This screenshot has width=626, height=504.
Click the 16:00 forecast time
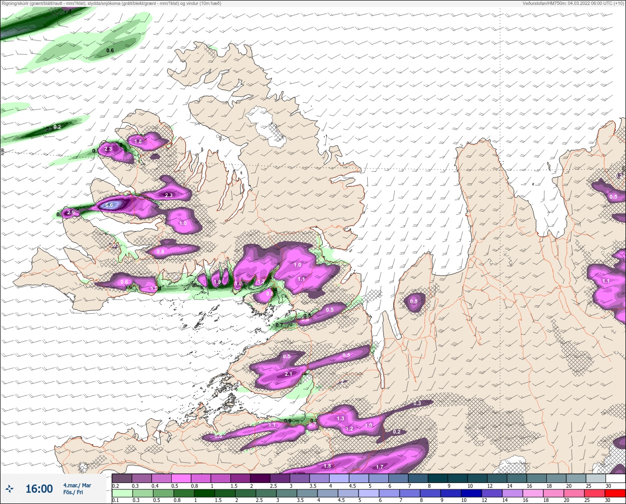[39, 489]
